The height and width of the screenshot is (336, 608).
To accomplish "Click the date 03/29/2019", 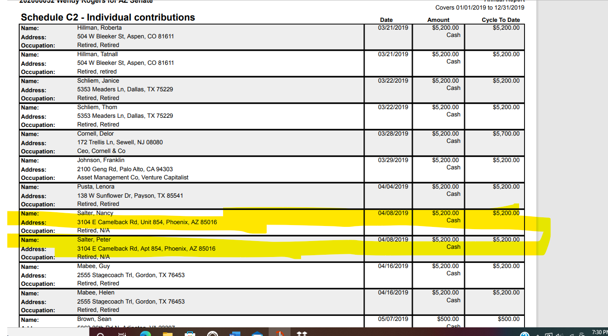I will [393, 160].
